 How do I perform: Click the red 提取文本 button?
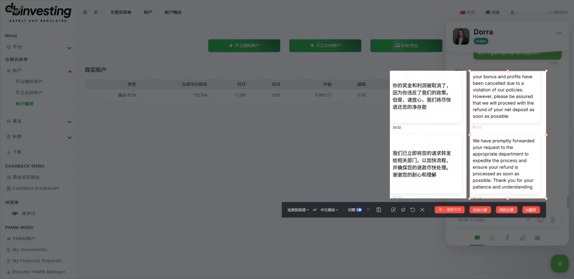[x=450, y=210]
